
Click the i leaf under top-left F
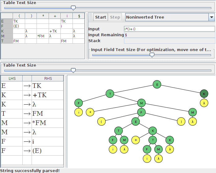click(78, 112)
